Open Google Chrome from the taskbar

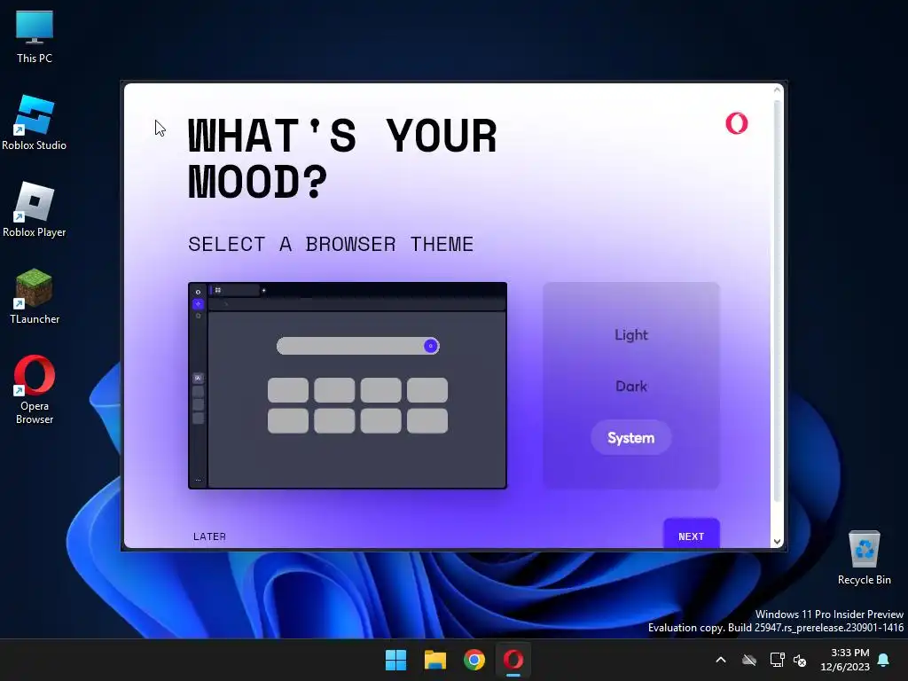(x=474, y=660)
